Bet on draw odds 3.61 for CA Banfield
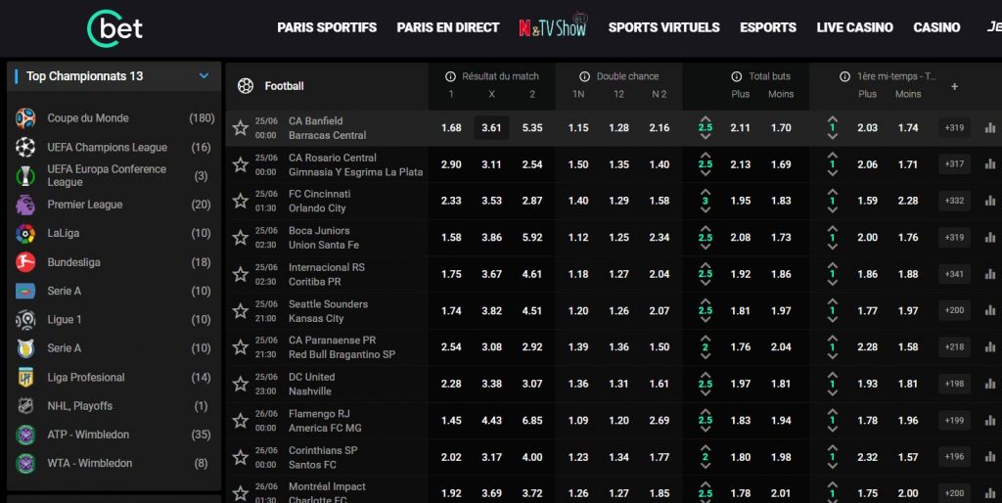The width and height of the screenshot is (1002, 503). pos(491,128)
